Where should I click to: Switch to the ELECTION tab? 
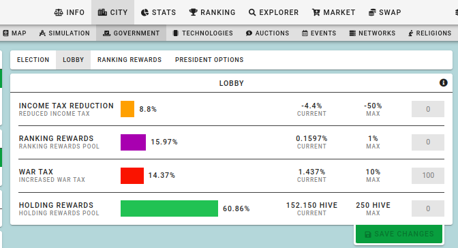33,60
